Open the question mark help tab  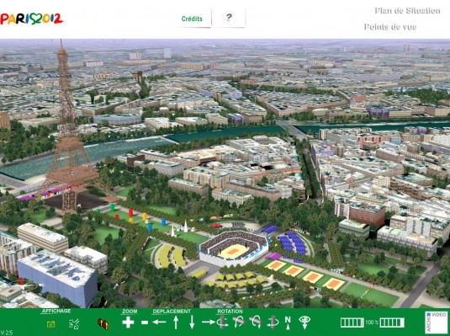(229, 18)
